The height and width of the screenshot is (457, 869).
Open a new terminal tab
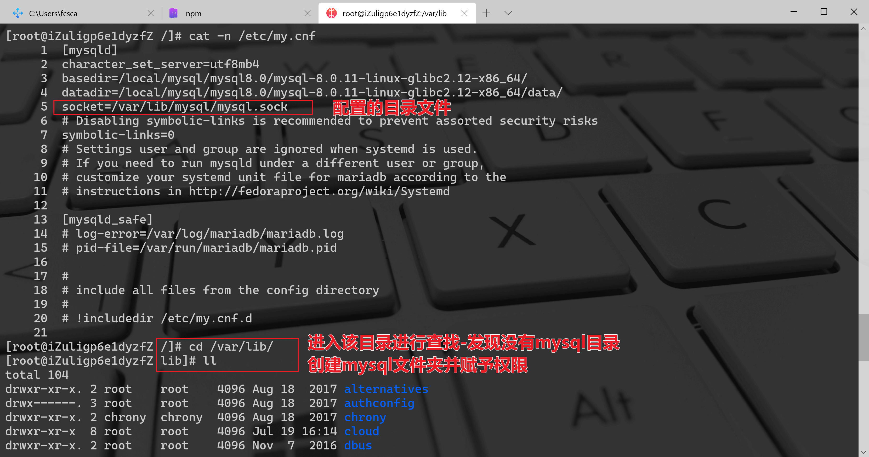[x=486, y=13]
